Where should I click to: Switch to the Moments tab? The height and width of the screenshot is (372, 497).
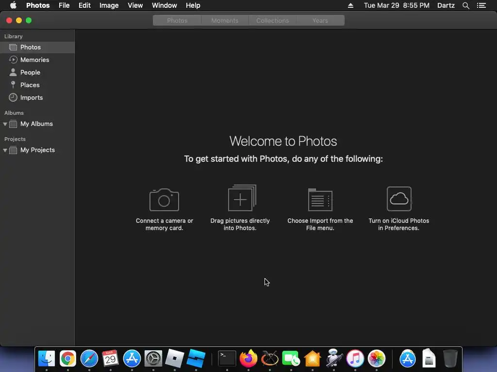(x=225, y=20)
